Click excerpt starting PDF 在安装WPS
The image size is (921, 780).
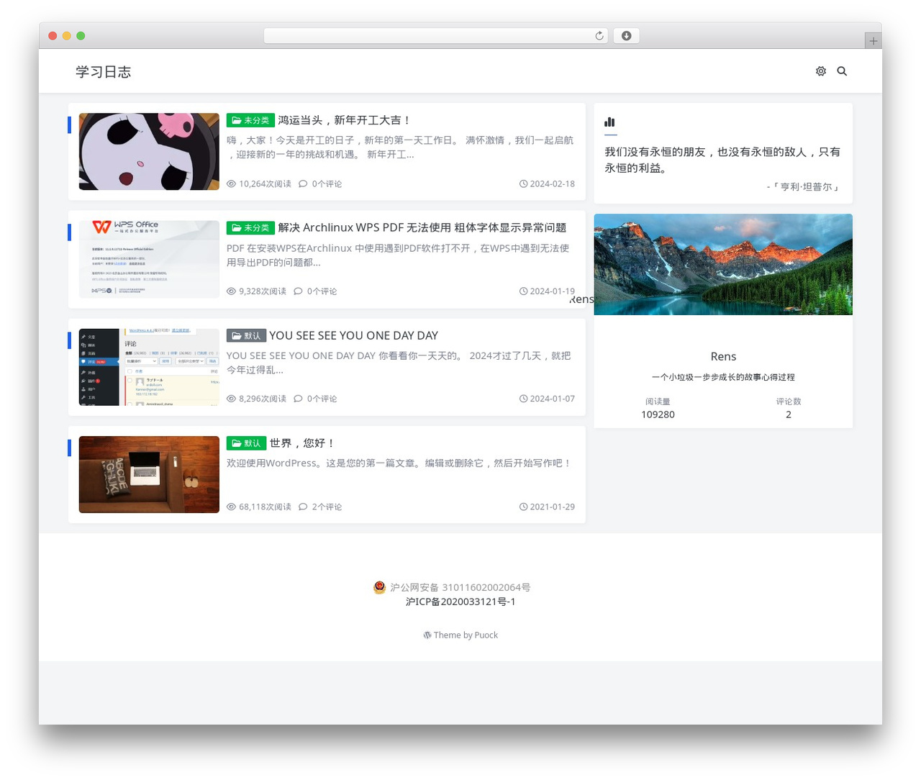[x=398, y=255]
